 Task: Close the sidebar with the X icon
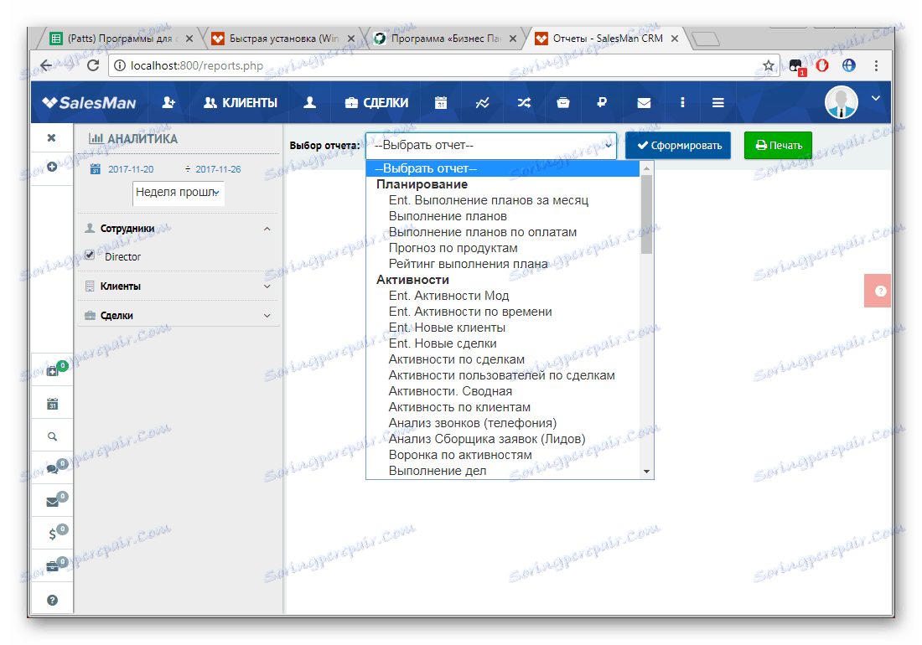(x=52, y=137)
